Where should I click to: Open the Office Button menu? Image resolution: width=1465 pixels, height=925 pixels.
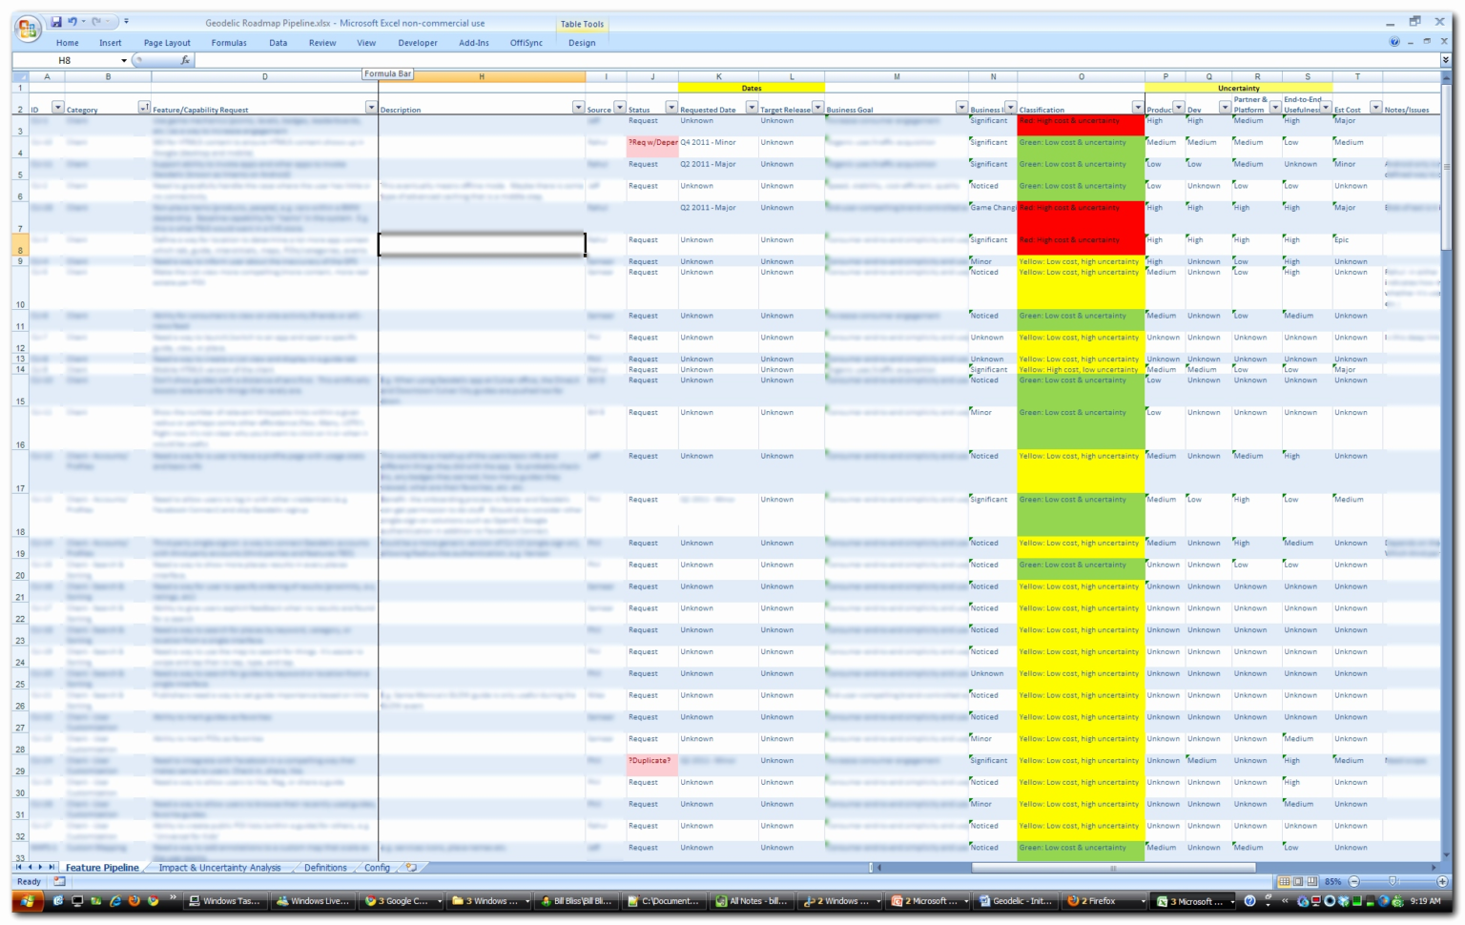(x=27, y=26)
